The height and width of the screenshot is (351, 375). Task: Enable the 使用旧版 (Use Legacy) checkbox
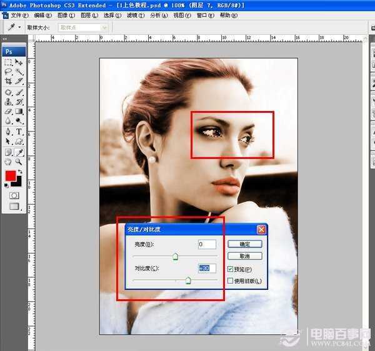pyautogui.click(x=230, y=281)
